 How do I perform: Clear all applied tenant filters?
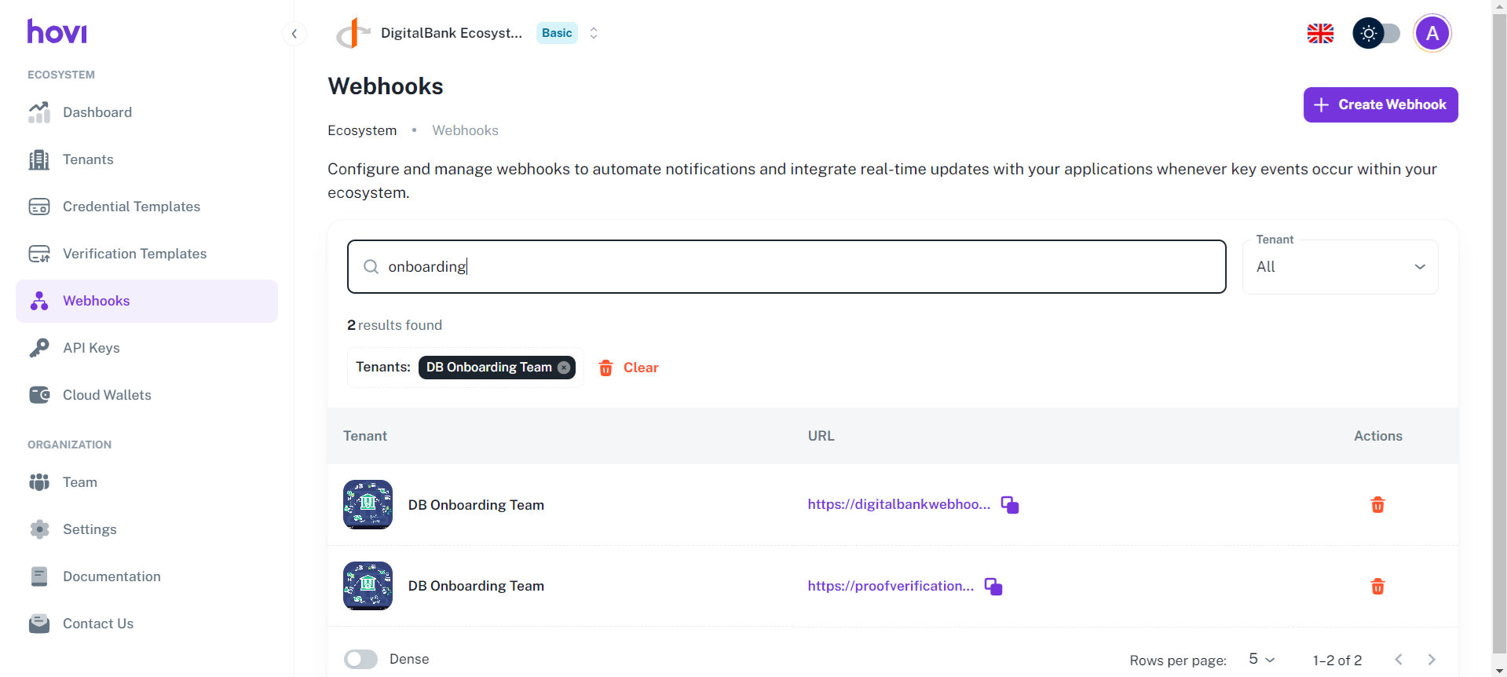pyautogui.click(x=629, y=368)
